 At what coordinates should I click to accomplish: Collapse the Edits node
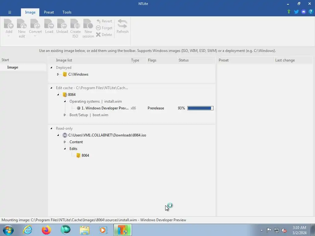click(65, 149)
